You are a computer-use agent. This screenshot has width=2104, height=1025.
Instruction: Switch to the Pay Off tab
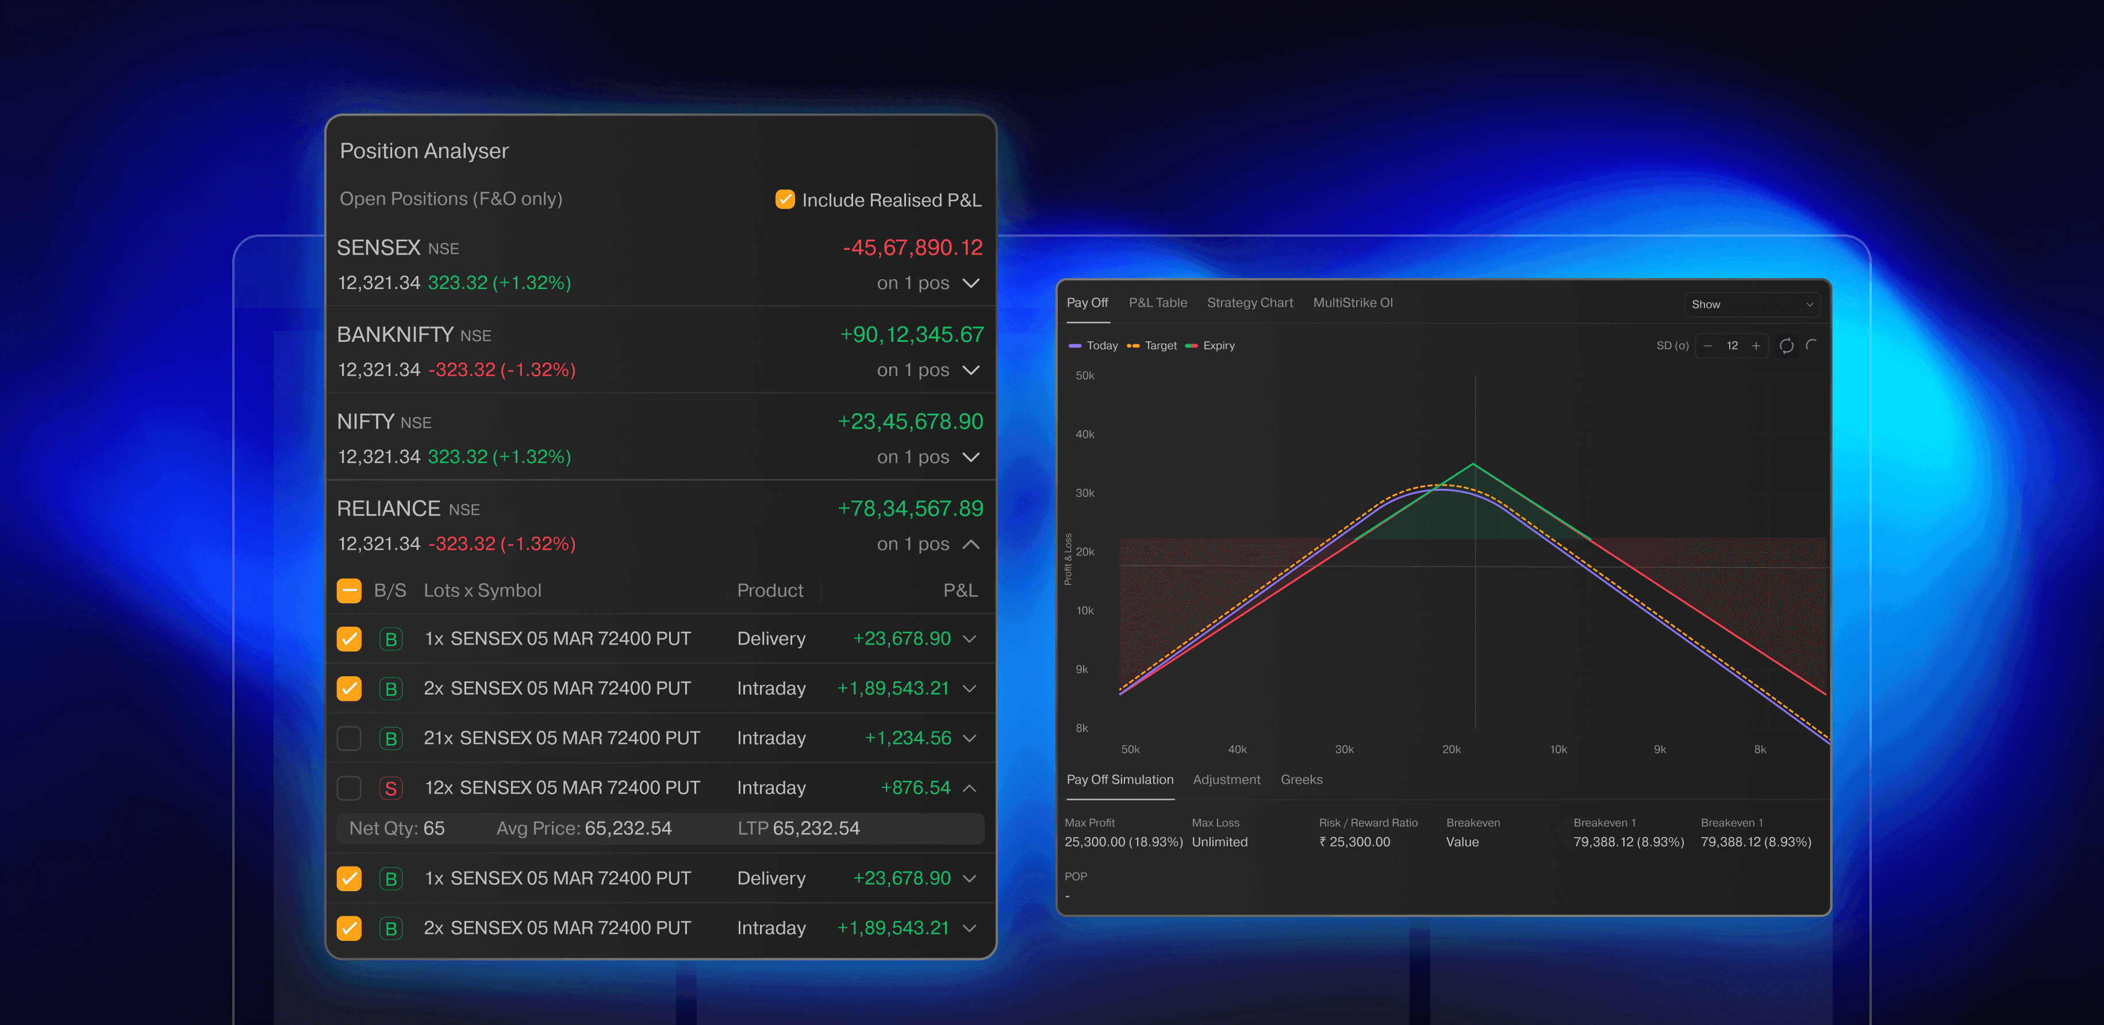1087,303
